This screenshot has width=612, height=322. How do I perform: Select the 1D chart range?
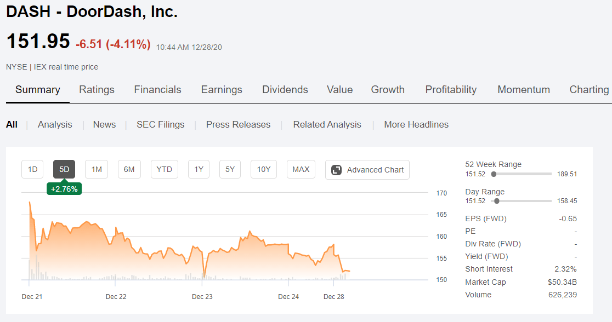(x=32, y=169)
